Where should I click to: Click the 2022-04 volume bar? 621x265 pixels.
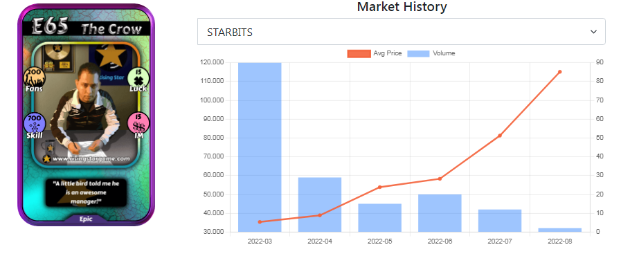point(320,205)
